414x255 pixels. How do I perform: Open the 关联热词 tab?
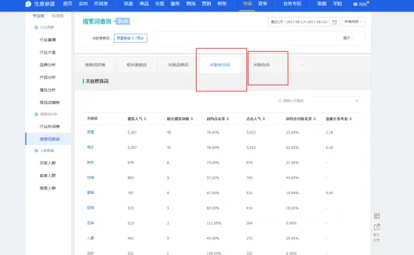pyautogui.click(x=261, y=65)
